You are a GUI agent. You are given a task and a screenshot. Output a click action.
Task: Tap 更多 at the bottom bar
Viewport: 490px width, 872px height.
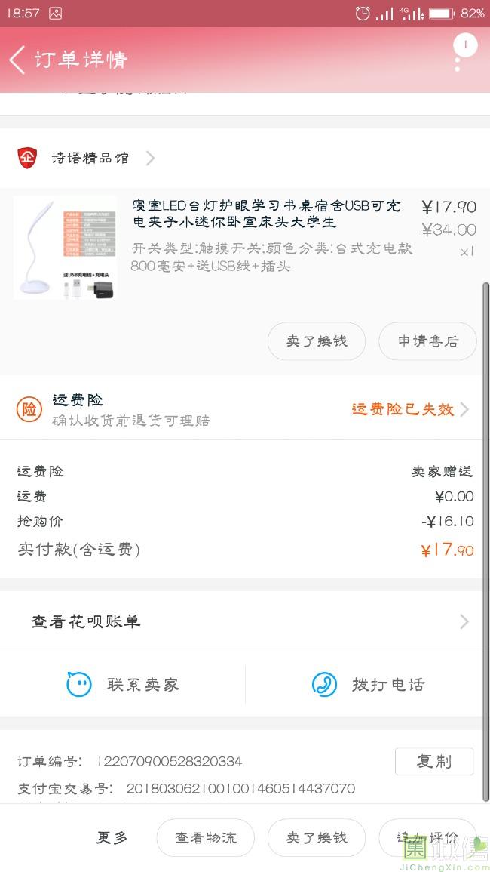point(112,837)
